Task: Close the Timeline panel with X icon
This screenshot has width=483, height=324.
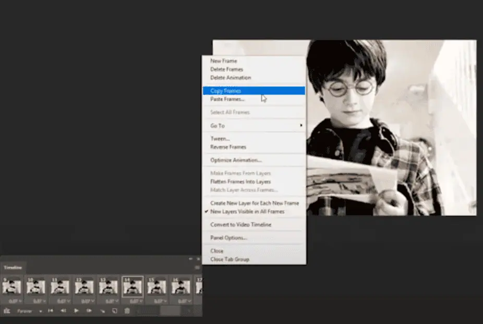Action: [198, 259]
